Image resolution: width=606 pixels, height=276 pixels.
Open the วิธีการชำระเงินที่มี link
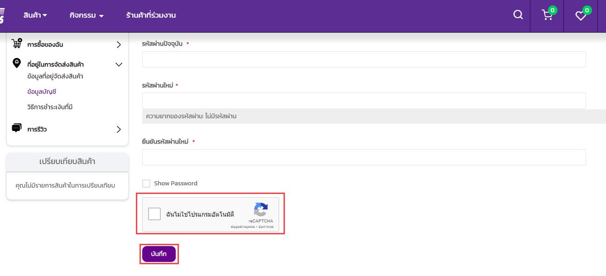coord(50,107)
